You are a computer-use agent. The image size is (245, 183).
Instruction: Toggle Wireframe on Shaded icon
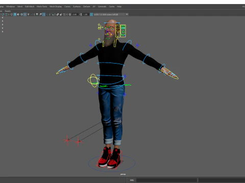coord(21,14)
